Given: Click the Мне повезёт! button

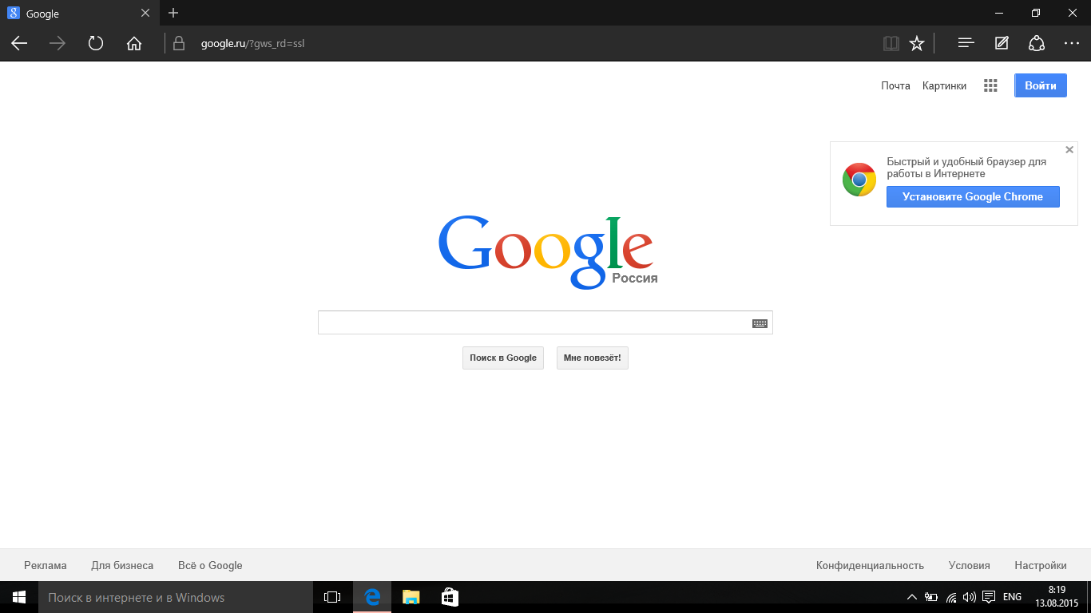Looking at the screenshot, I should [593, 358].
